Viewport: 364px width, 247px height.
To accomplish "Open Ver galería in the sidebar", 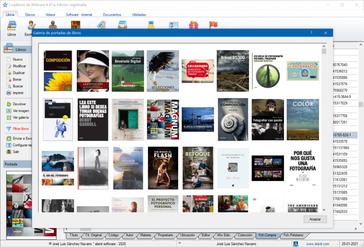I will (x=21, y=117).
